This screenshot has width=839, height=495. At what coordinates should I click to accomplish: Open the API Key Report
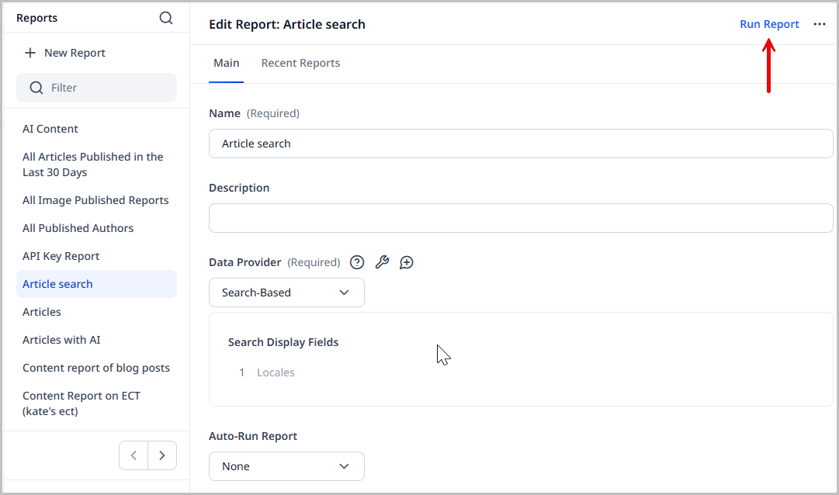click(61, 255)
